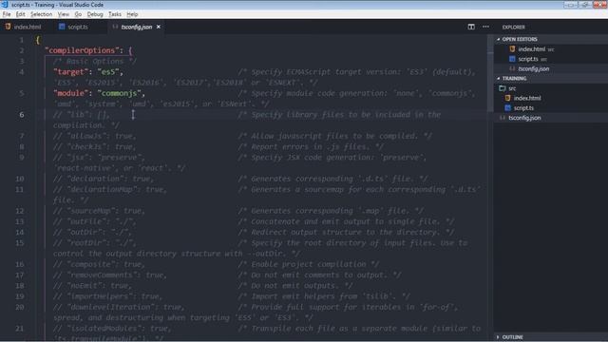This screenshot has width=608, height=342.
Task: Open index.html under Open Editors
Action: coord(532,49)
